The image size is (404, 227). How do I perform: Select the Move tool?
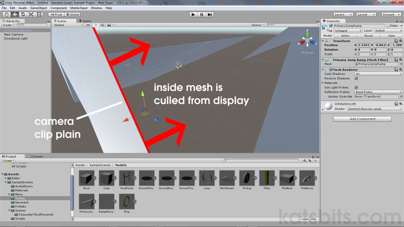[15, 15]
